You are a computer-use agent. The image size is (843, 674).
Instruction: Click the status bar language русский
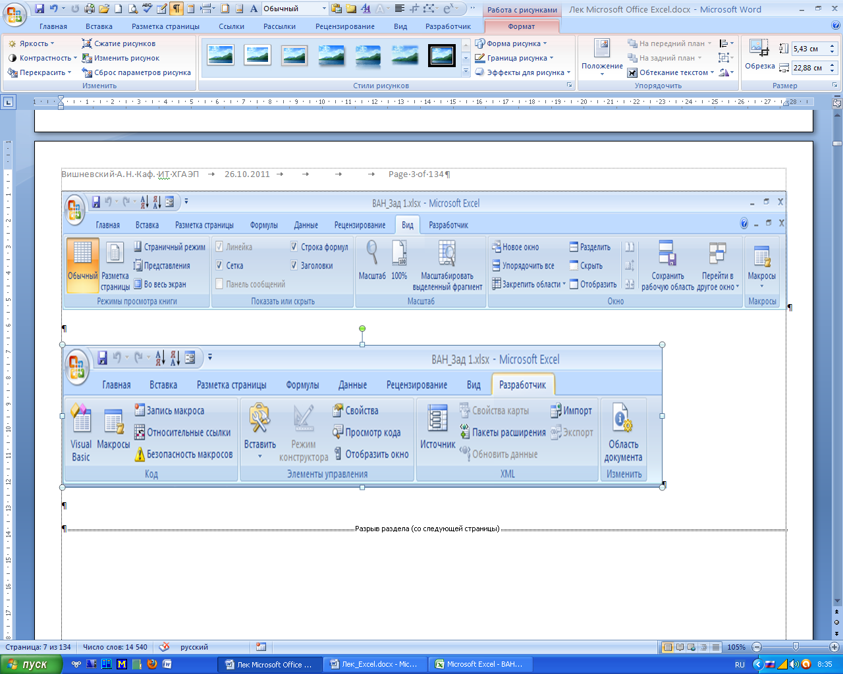click(x=194, y=647)
